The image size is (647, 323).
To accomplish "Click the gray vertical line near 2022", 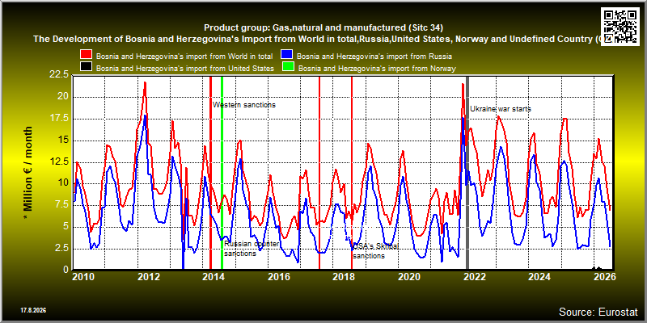I will coord(467,173).
